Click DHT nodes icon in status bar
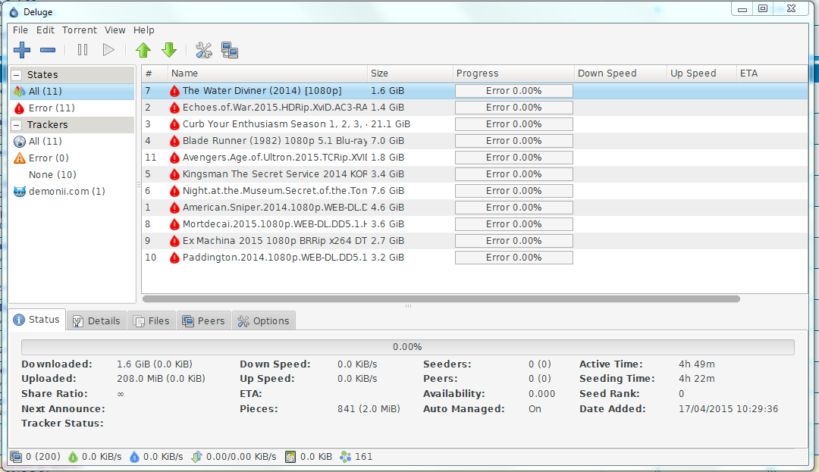The image size is (819, 472). [345, 457]
